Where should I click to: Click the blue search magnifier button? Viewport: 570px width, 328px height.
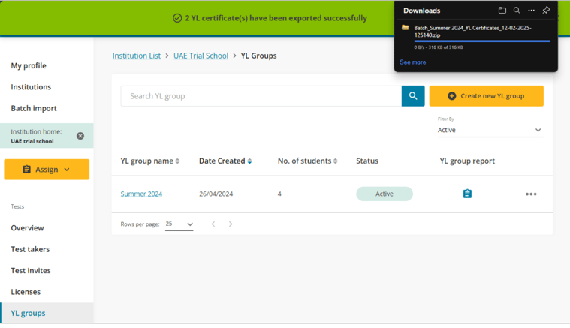[413, 96]
